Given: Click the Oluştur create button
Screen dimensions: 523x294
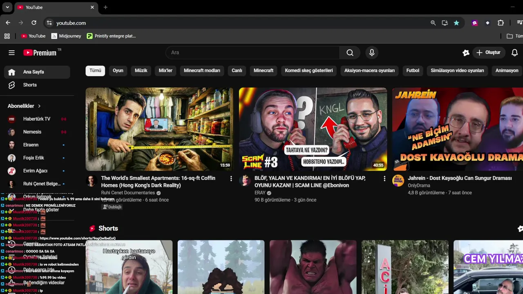Looking at the screenshot, I should point(488,53).
